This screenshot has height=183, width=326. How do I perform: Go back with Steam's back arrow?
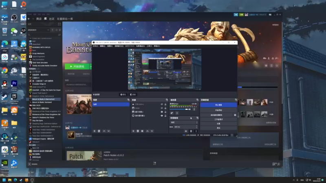tap(29, 19)
